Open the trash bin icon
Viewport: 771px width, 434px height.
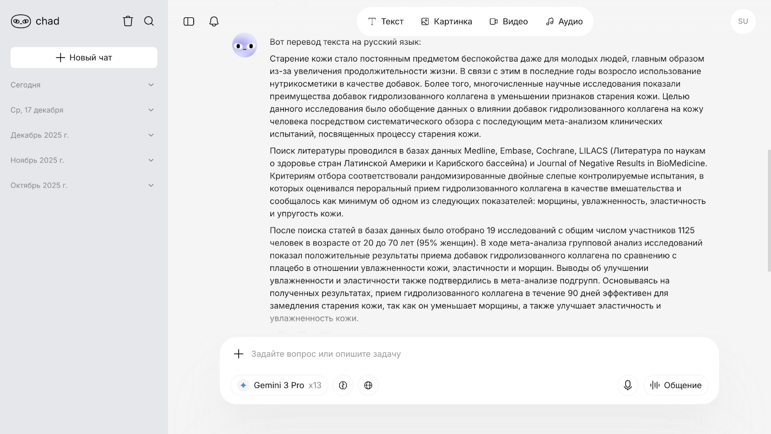coord(128,21)
